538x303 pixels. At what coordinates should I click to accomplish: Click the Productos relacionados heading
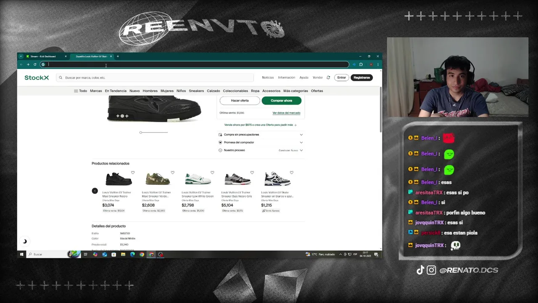coord(111,163)
